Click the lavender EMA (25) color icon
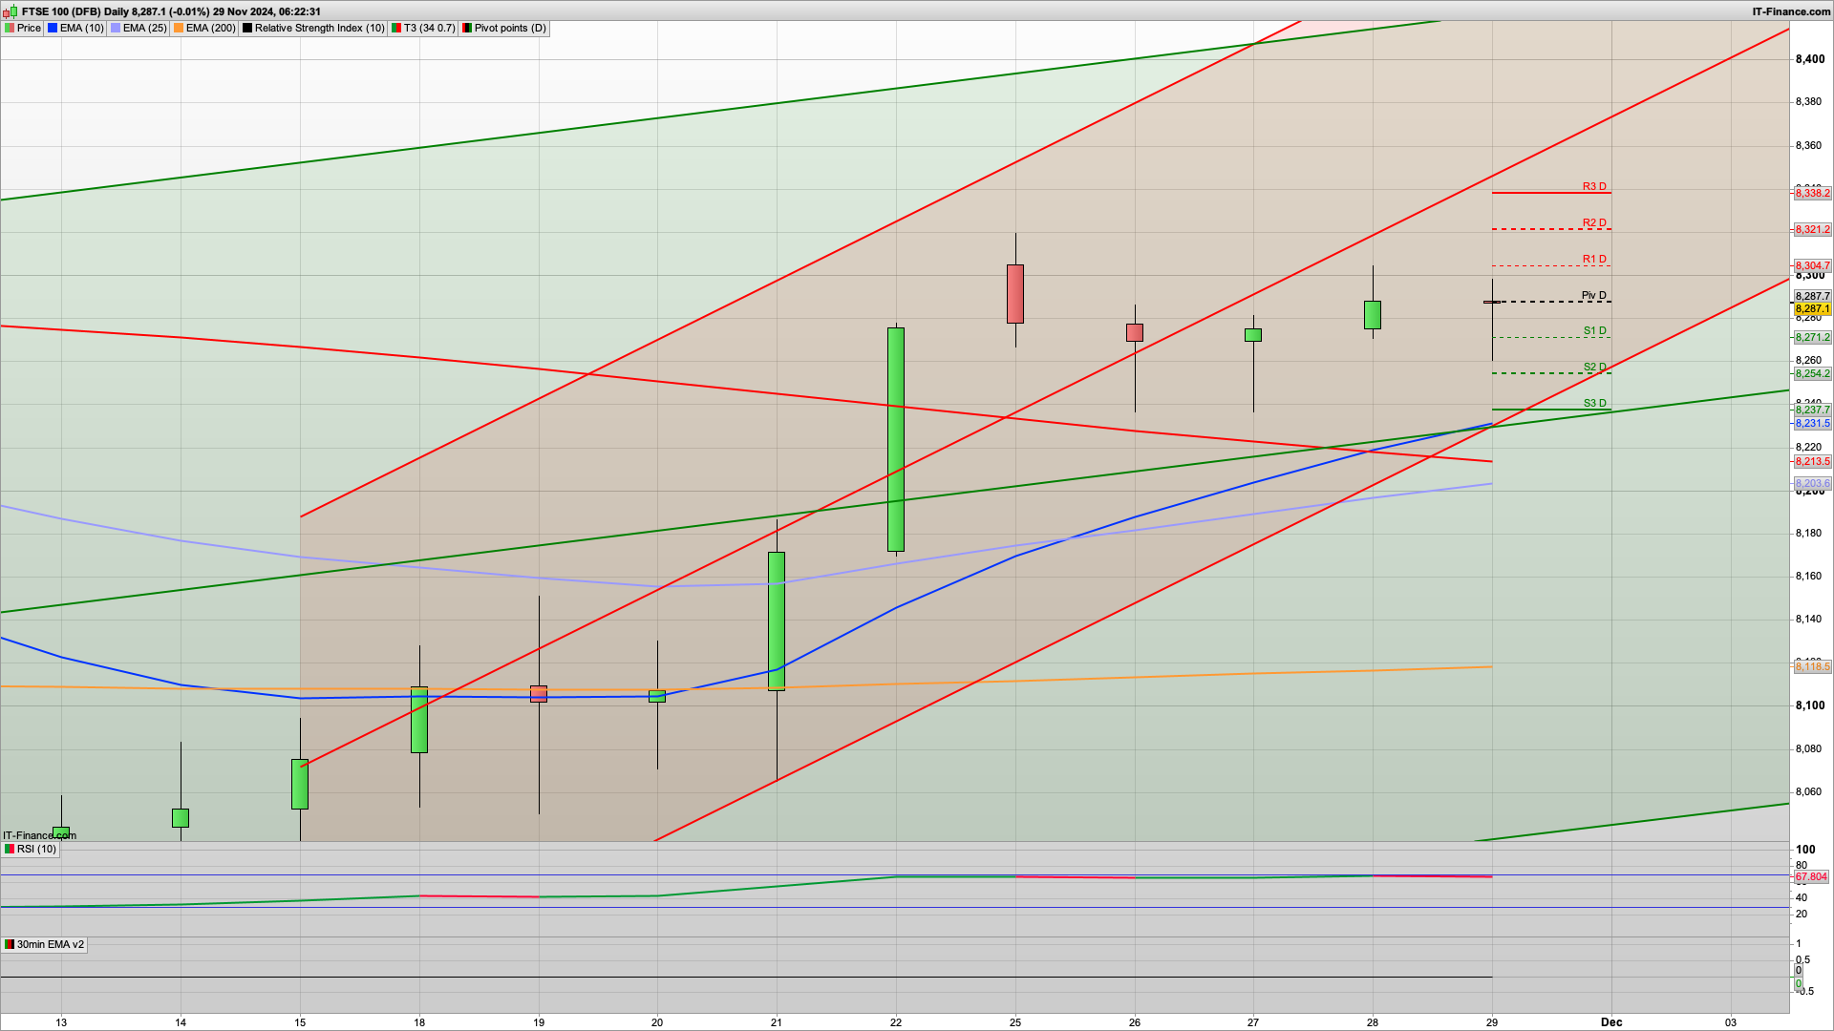The image size is (1834, 1031). click(x=116, y=29)
